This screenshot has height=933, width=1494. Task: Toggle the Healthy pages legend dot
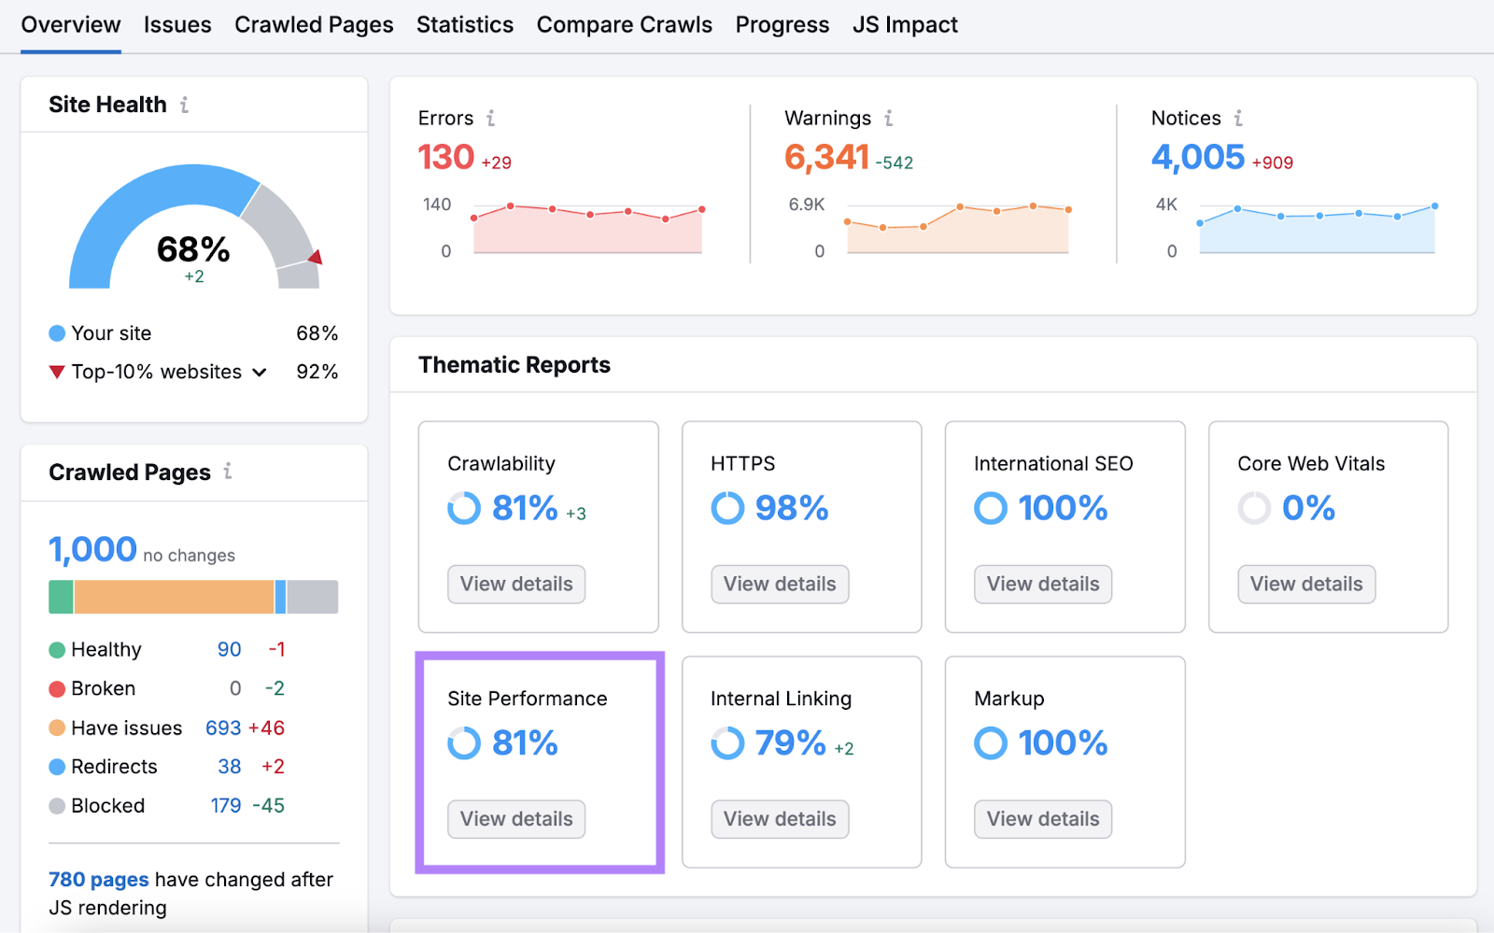point(57,649)
